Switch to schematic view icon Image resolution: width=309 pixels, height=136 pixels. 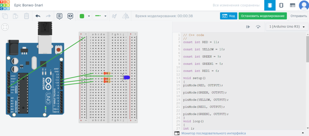tap(281, 5)
